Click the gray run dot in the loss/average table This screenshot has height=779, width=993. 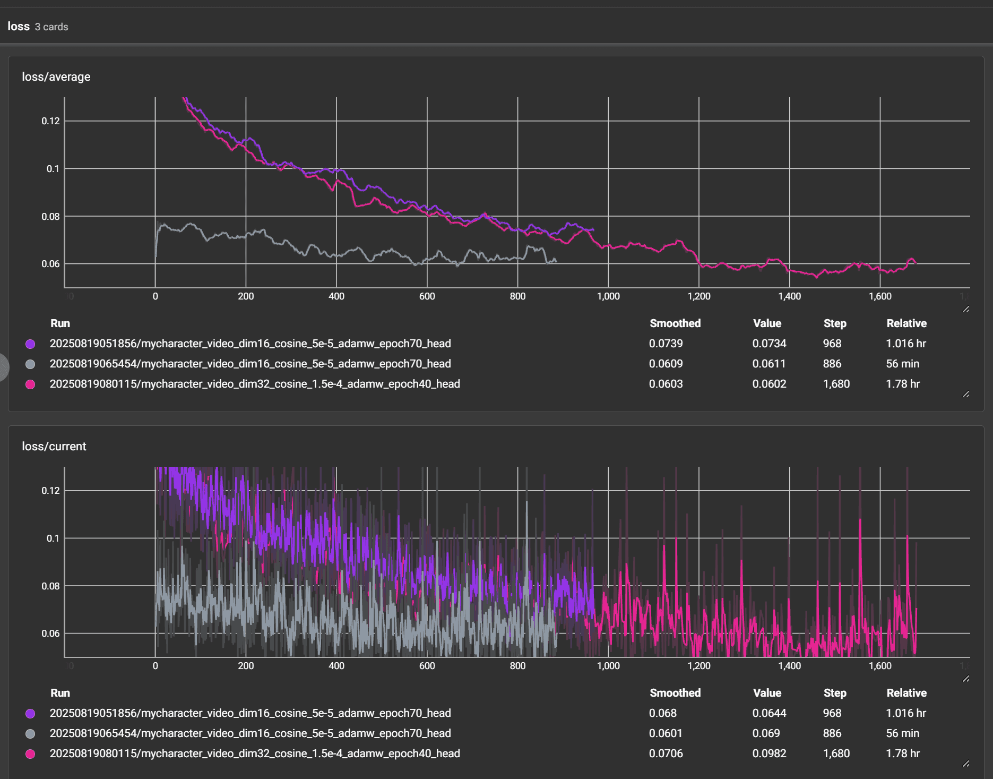pyautogui.click(x=30, y=364)
